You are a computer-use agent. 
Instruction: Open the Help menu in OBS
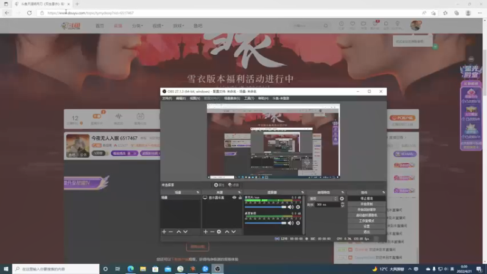263,99
